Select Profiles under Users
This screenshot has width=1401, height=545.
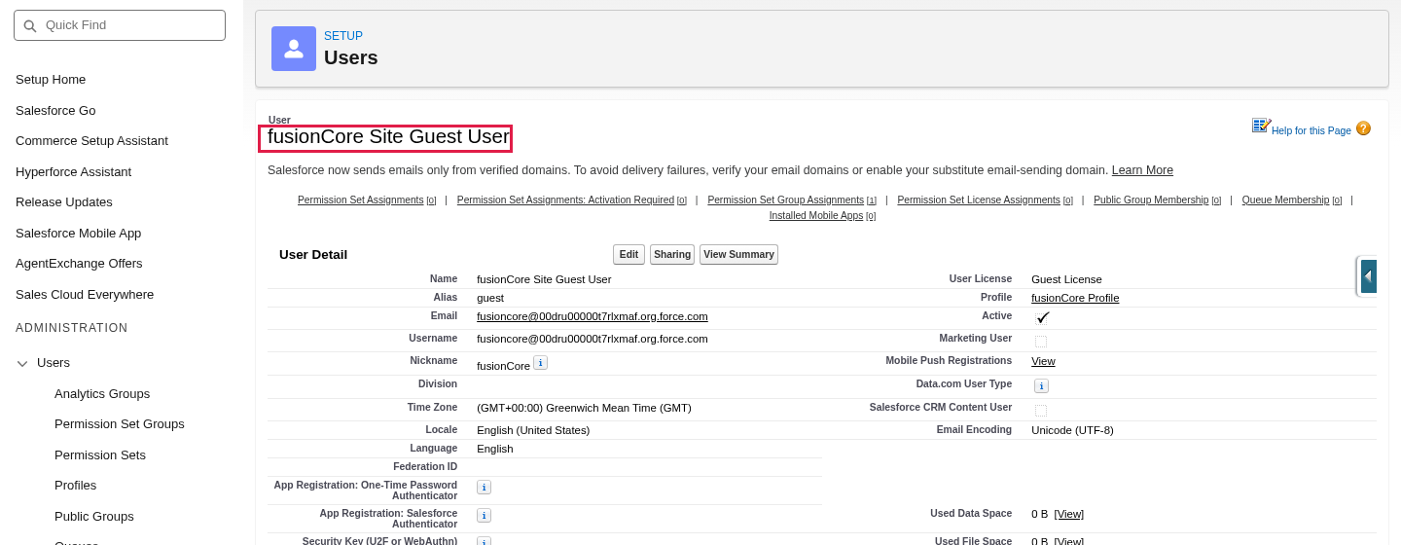coord(75,486)
